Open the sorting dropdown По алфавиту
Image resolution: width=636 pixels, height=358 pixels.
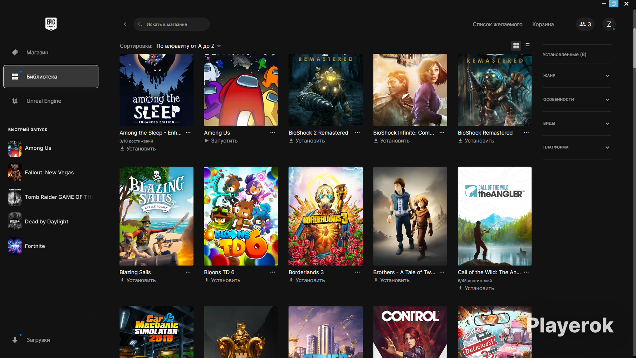pyautogui.click(x=189, y=46)
